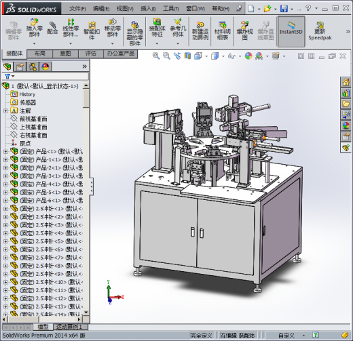
Task: Click the Update Speedpak icon
Action: click(x=320, y=31)
